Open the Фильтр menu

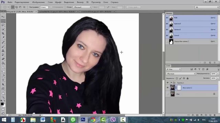(80, 2)
